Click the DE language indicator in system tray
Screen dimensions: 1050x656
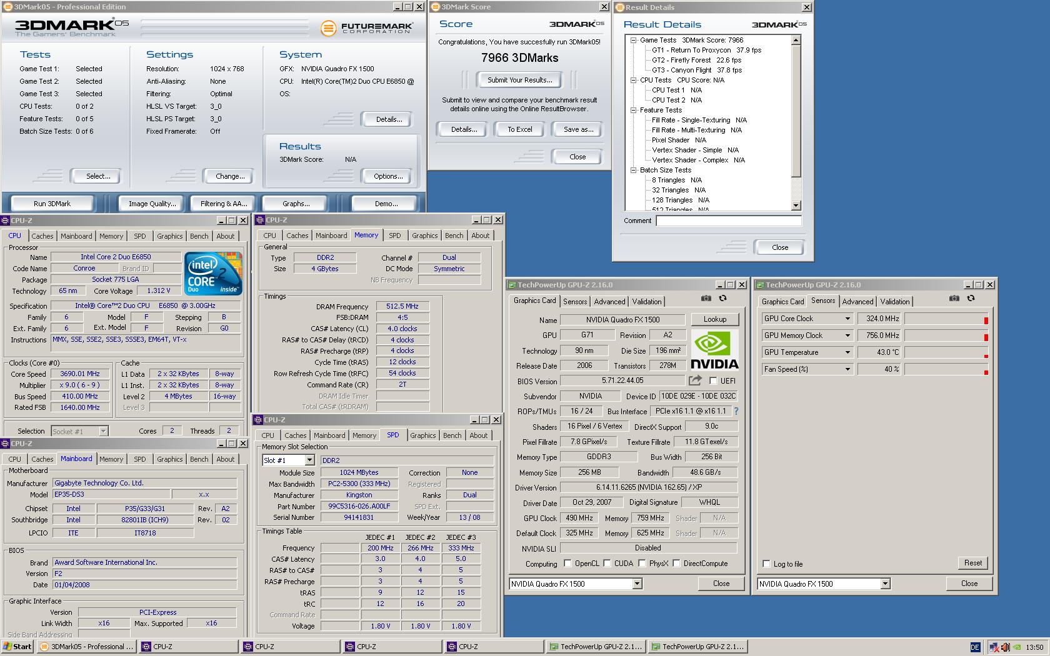pyautogui.click(x=975, y=647)
